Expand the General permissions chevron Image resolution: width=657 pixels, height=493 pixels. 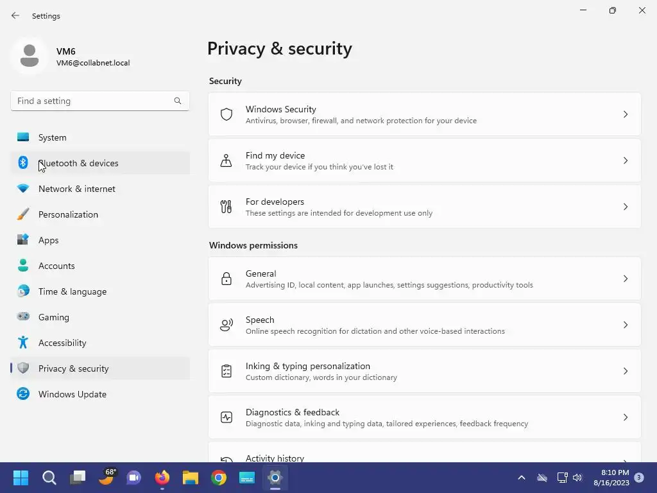coord(626,279)
